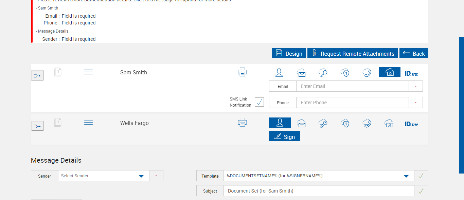Viewport: 464px width, 200px height.
Task: Click the Back button
Action: pyautogui.click(x=414, y=53)
